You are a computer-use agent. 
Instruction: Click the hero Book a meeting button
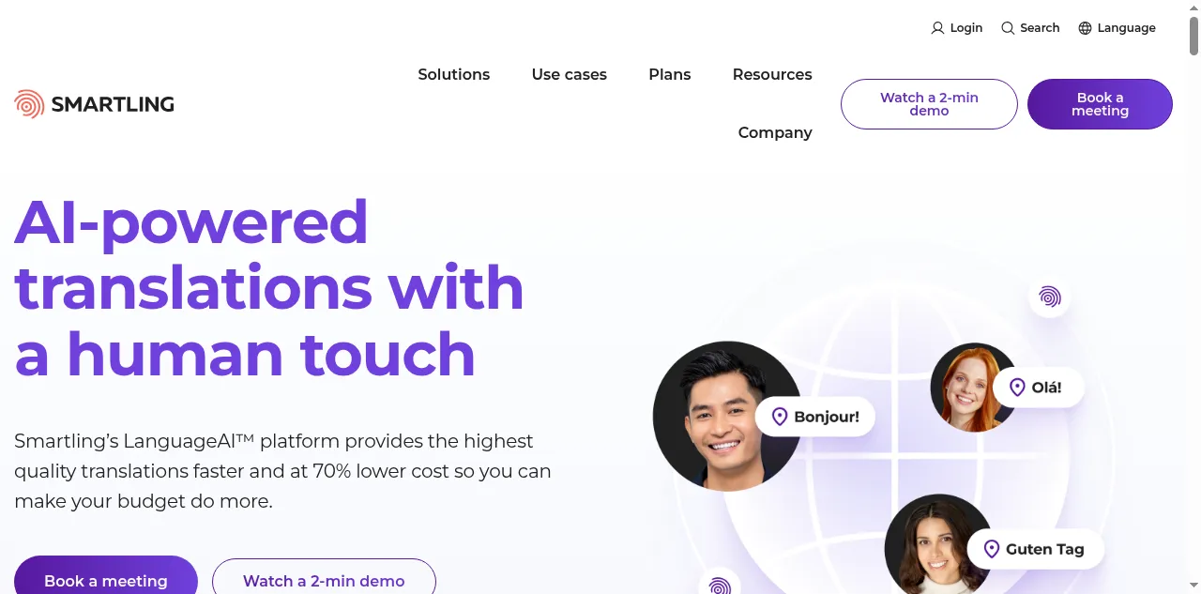click(106, 576)
